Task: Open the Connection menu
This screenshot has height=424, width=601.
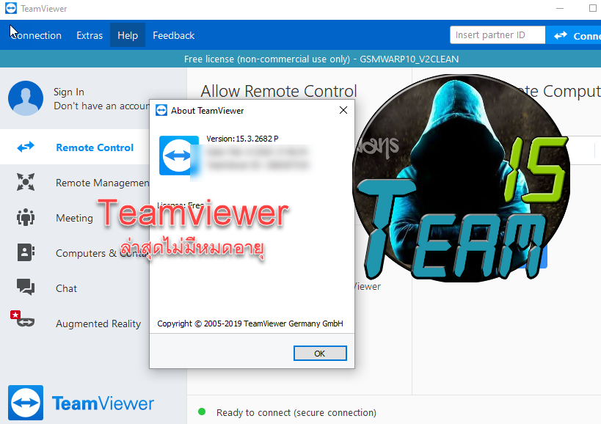Action: (35, 35)
